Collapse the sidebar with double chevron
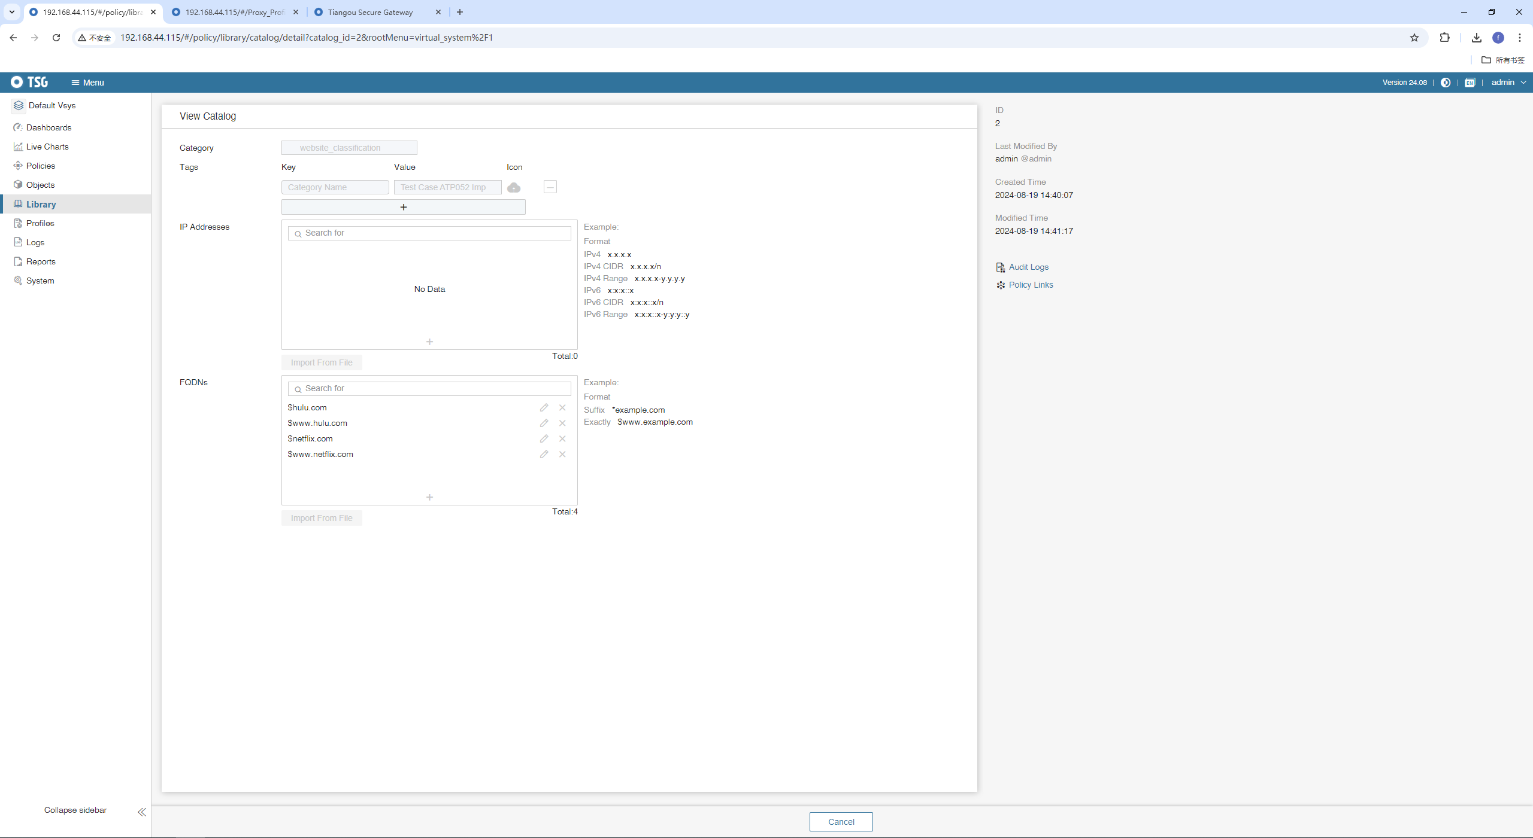The height and width of the screenshot is (838, 1533). coord(142,812)
